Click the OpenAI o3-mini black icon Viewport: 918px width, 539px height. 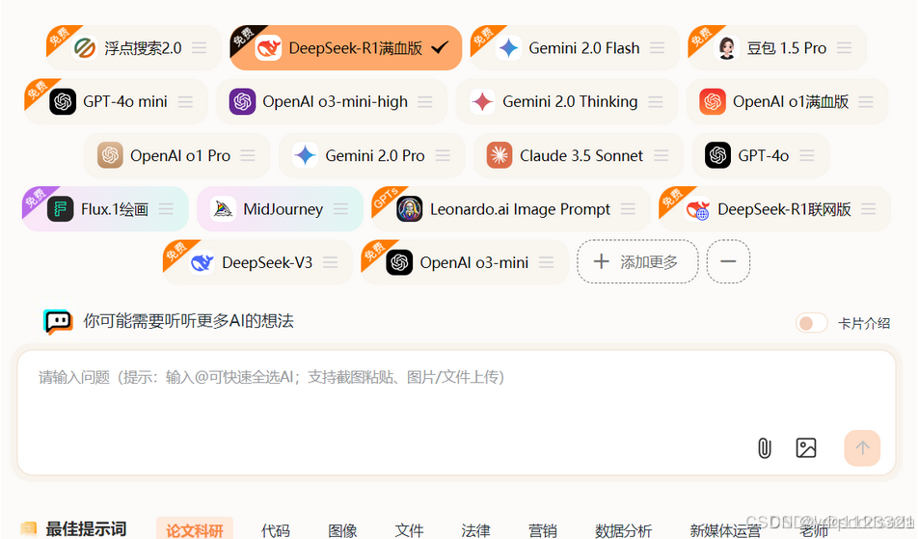click(399, 263)
